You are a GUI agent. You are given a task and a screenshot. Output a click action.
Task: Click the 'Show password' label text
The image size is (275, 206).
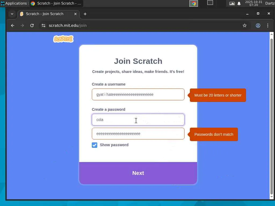(114, 145)
